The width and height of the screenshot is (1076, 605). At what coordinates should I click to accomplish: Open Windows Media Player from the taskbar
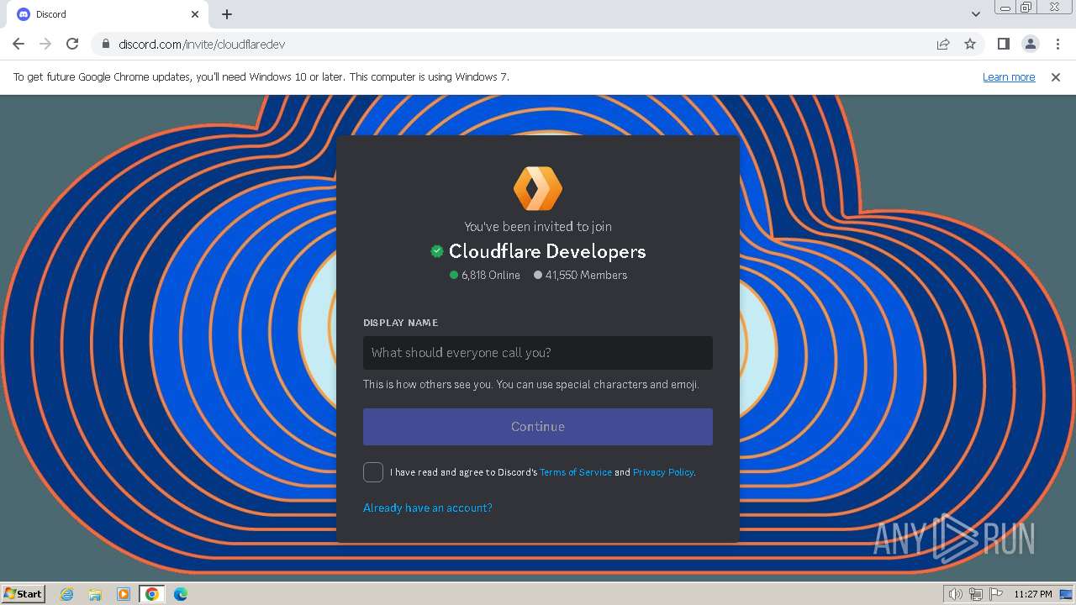(x=124, y=594)
